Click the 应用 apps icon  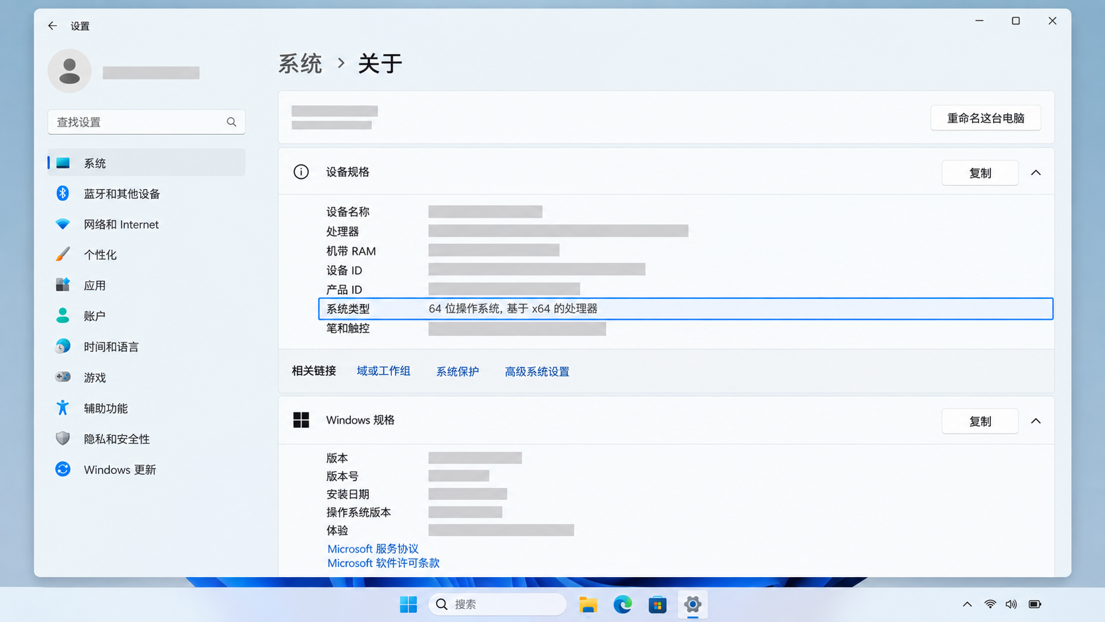(63, 285)
